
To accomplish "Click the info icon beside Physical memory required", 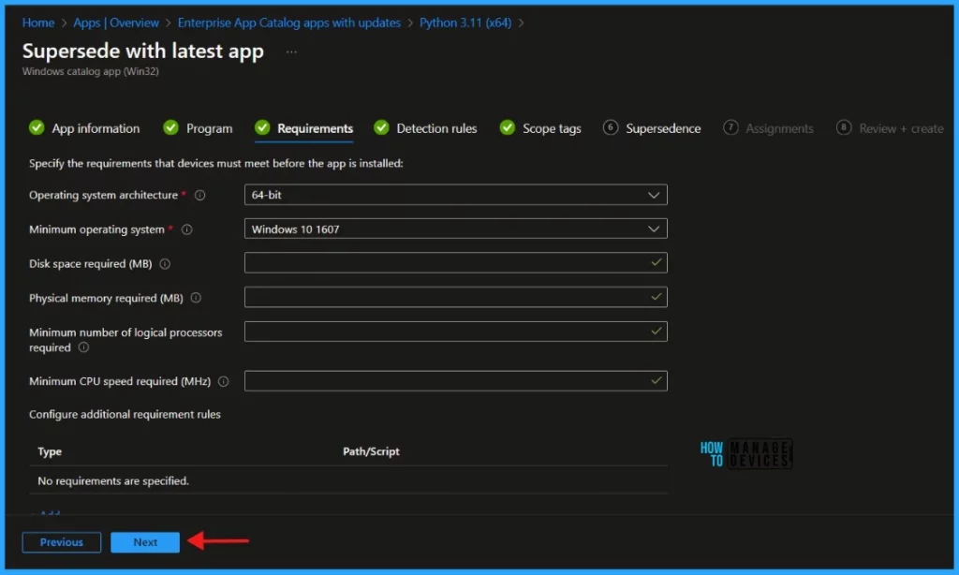I will [196, 298].
